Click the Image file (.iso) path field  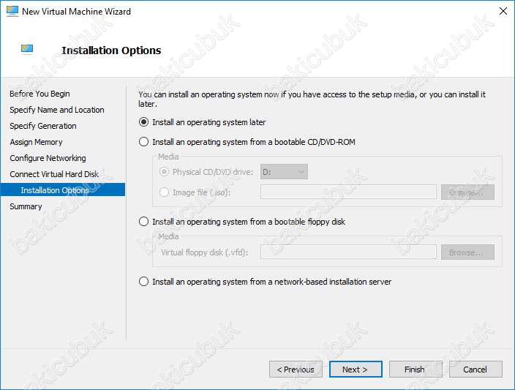(x=348, y=192)
